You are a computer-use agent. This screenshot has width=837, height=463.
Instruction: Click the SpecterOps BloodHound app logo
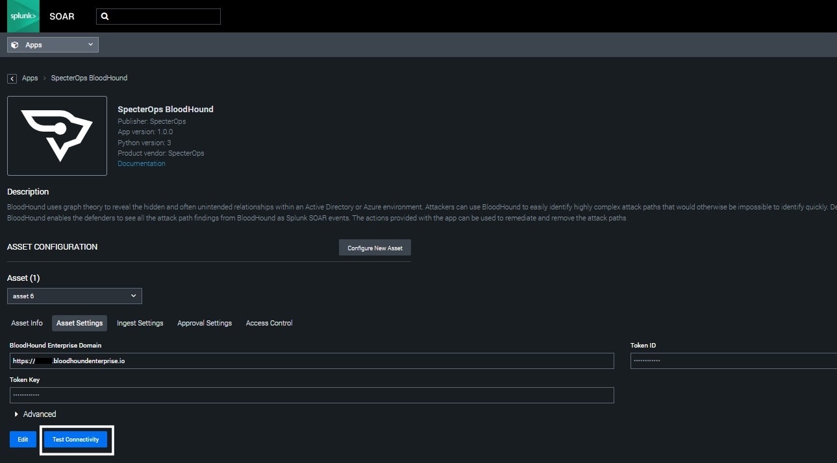pyautogui.click(x=56, y=136)
